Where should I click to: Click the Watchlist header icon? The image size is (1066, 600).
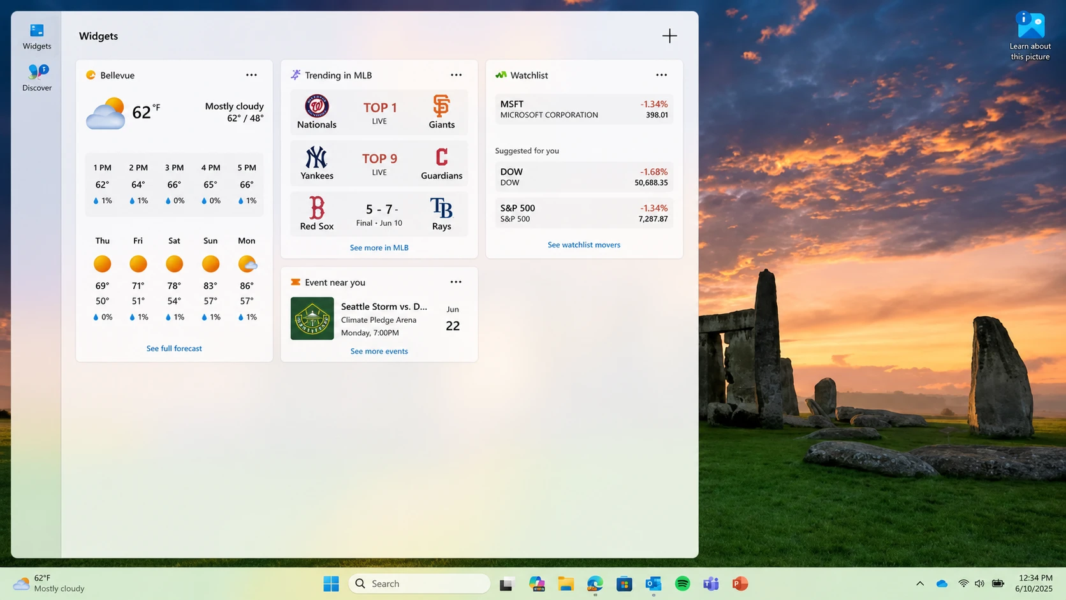(501, 75)
